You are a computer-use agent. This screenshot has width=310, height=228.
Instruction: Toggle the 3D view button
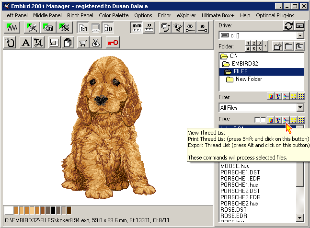point(108,28)
